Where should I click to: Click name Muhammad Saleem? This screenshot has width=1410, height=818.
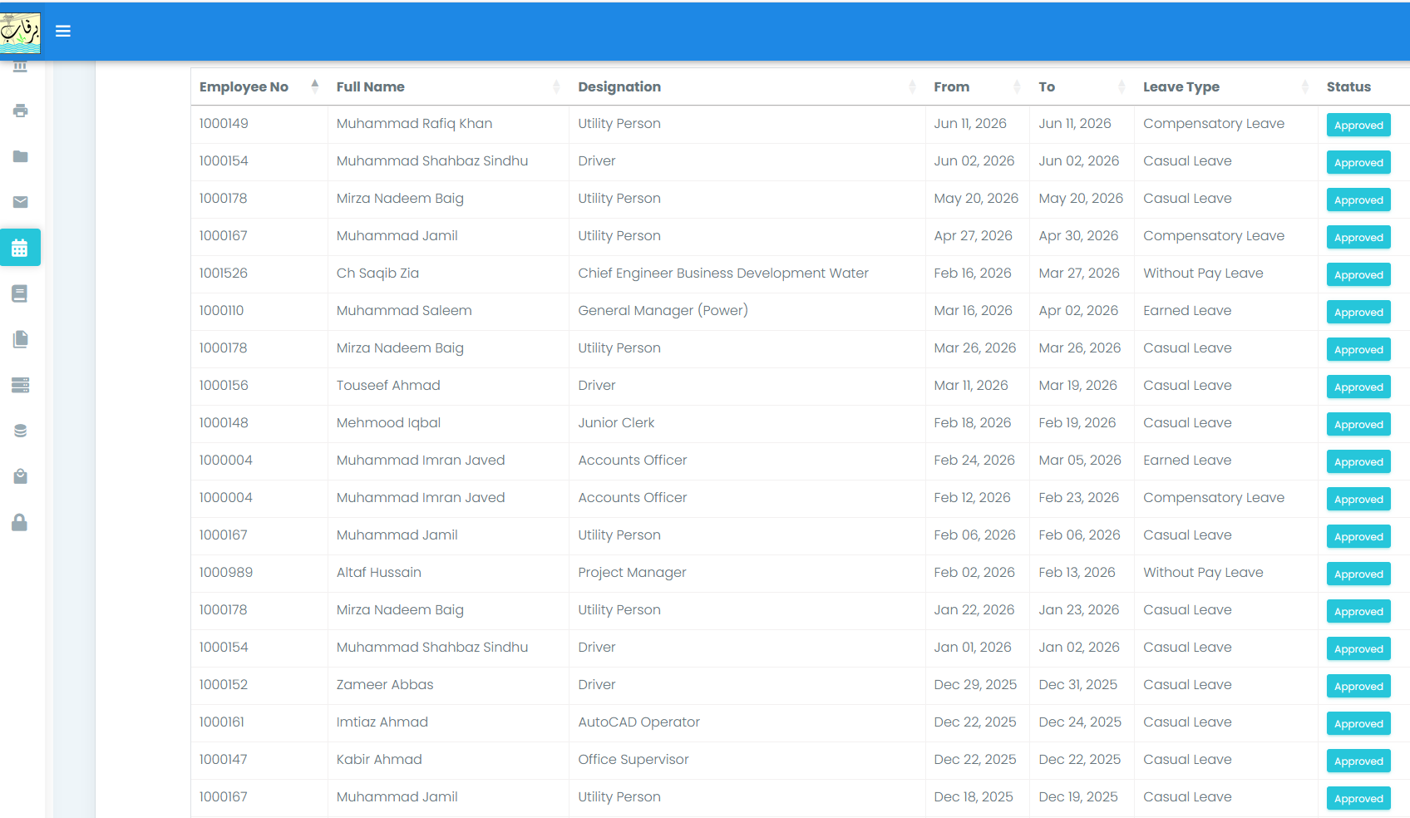[x=404, y=310]
